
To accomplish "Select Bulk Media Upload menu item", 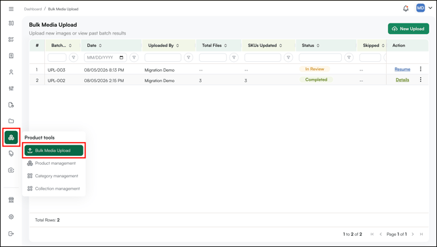I will [53, 151].
